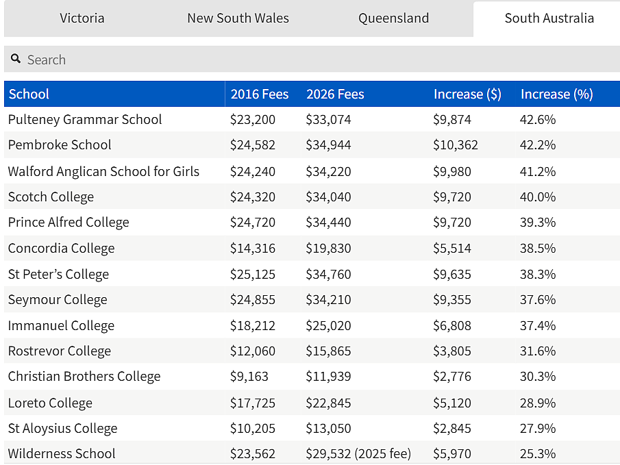
Task: Click the $29,532 (2025 fee) cell
Action: point(358,454)
